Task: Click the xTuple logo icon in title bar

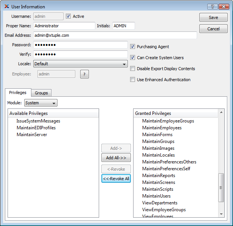Action: pyautogui.click(x=7, y=7)
